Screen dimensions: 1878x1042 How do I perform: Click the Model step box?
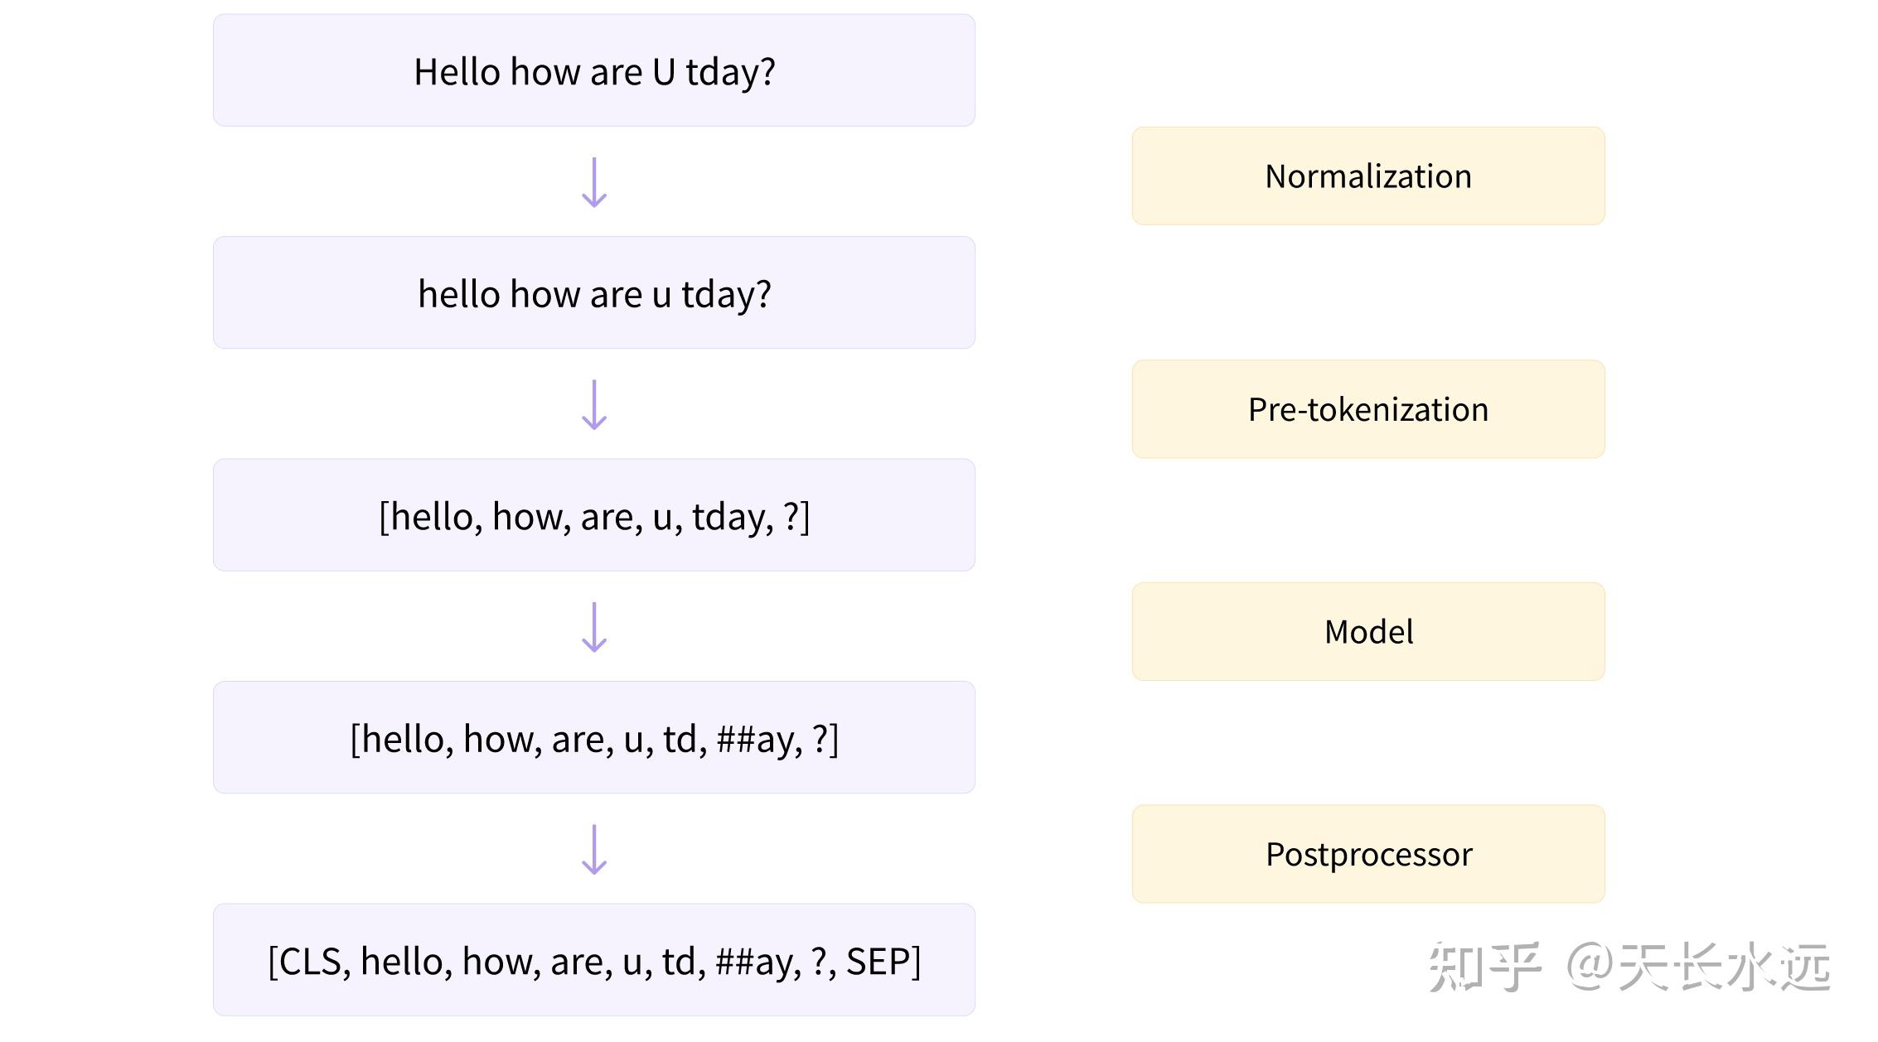pos(1368,631)
